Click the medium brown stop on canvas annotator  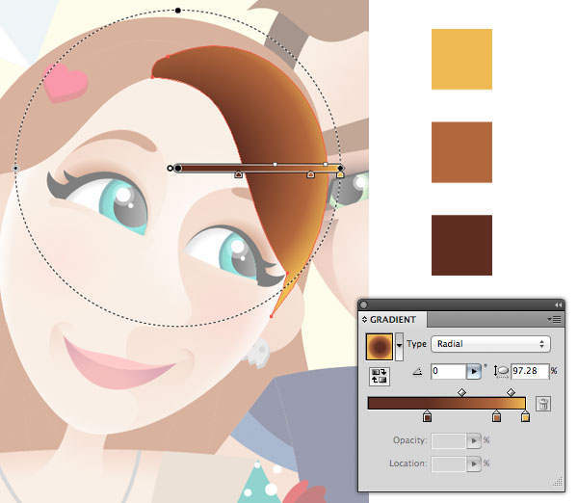(311, 174)
